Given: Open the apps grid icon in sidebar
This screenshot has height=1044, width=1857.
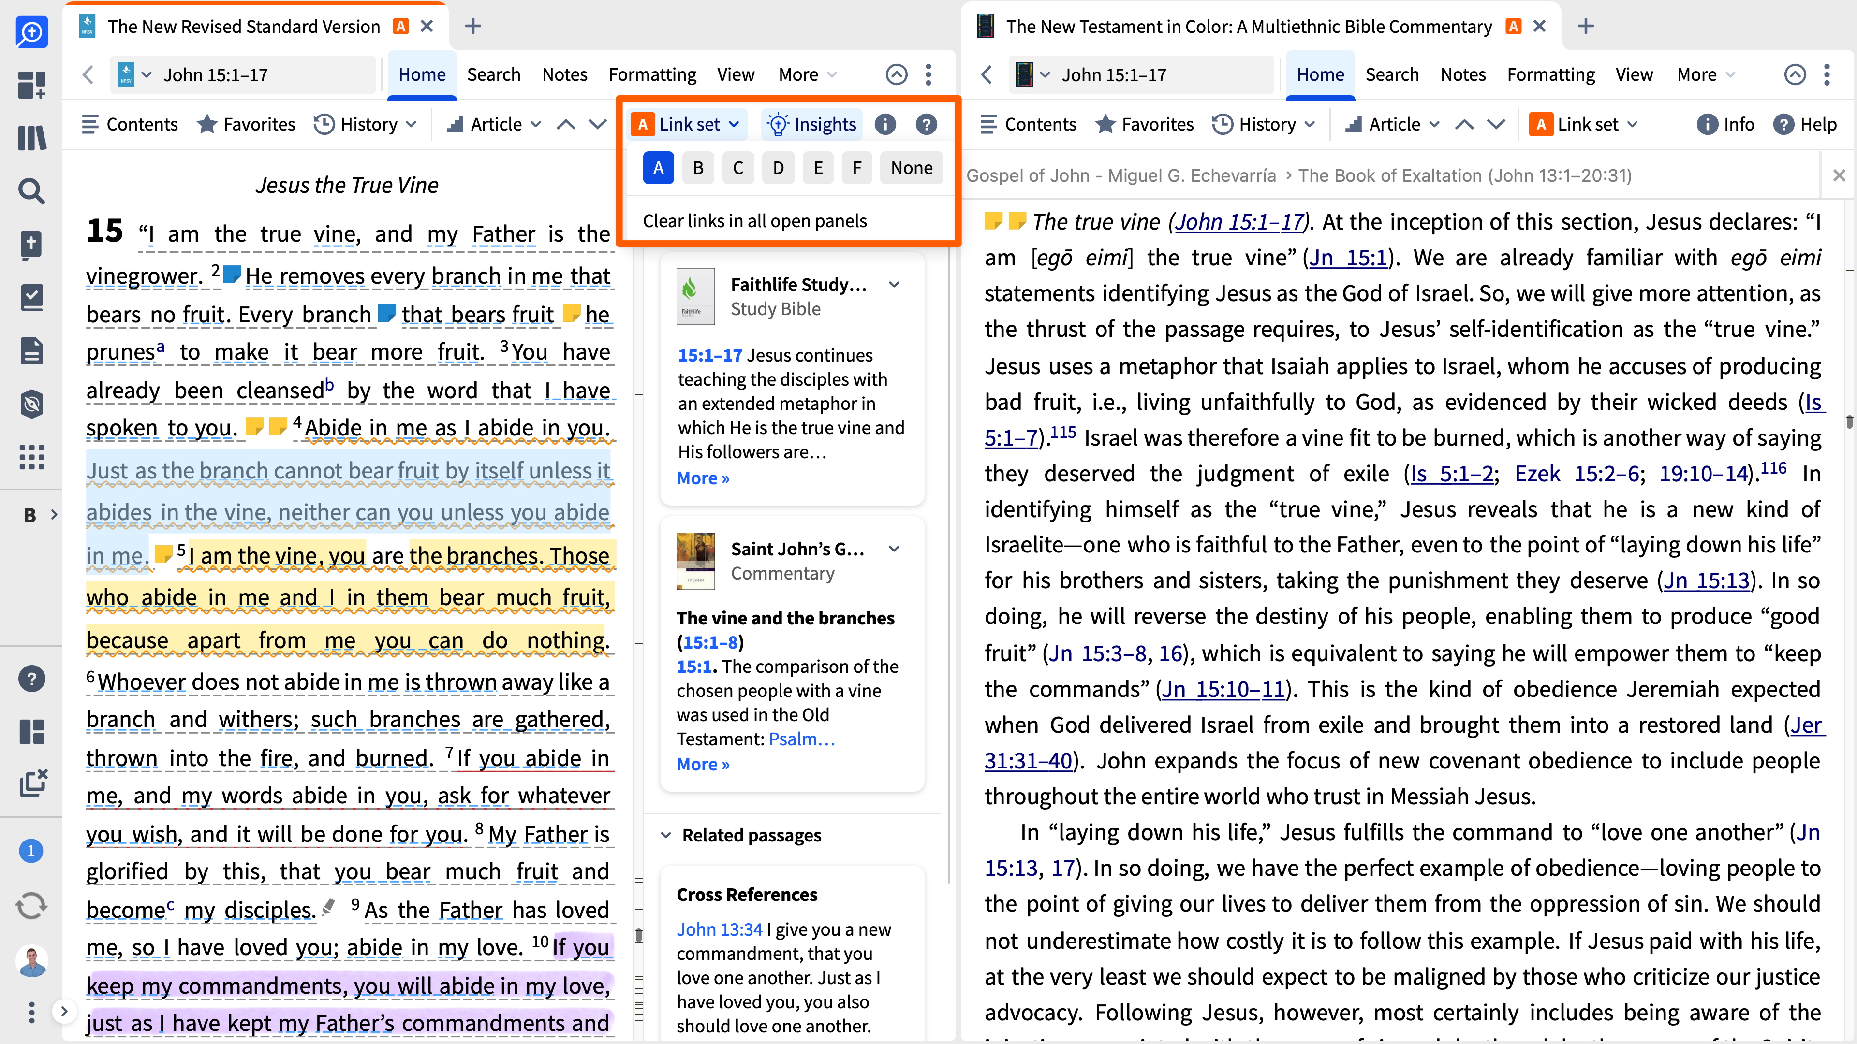Looking at the screenshot, I should tap(32, 458).
